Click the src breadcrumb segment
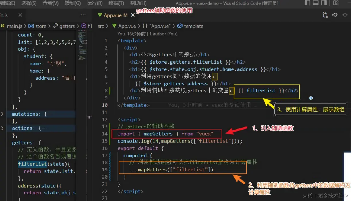Image resolution: width=351 pixels, height=201 pixels. [101, 26]
